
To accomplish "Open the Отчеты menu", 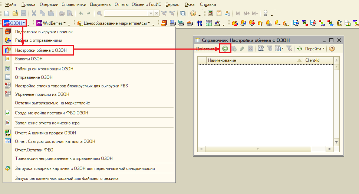I will coord(122,4).
